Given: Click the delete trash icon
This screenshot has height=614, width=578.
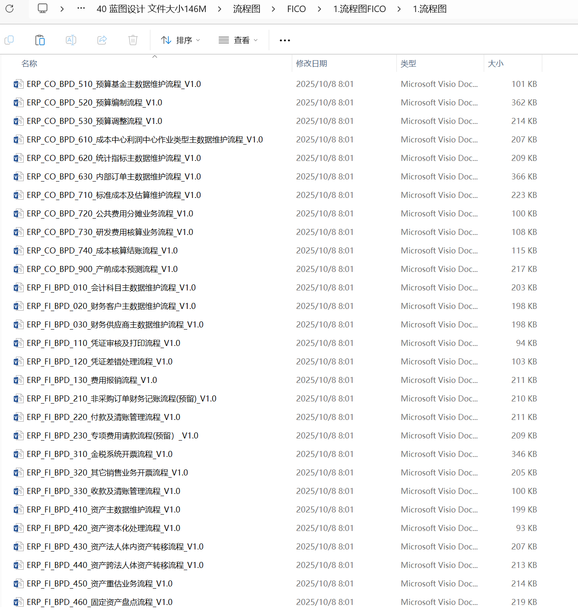Looking at the screenshot, I should pyautogui.click(x=133, y=40).
